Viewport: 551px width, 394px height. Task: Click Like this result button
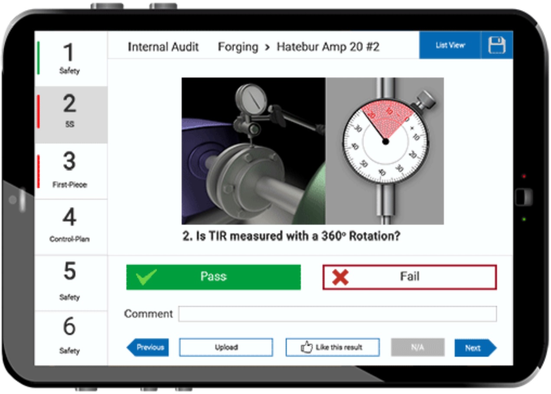pos(333,347)
